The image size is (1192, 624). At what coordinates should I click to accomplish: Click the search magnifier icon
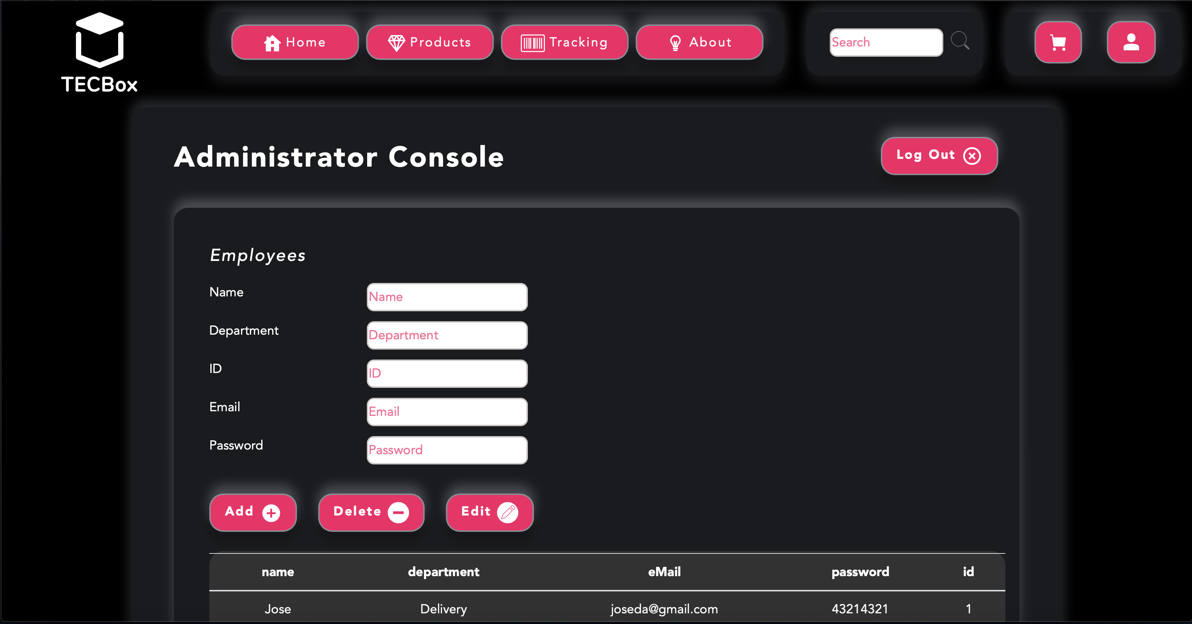(960, 41)
